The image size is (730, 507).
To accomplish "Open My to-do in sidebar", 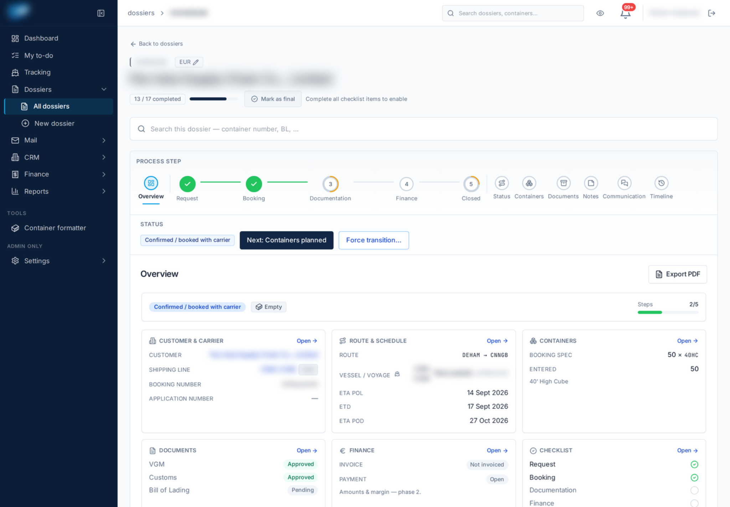I will [58, 55].
